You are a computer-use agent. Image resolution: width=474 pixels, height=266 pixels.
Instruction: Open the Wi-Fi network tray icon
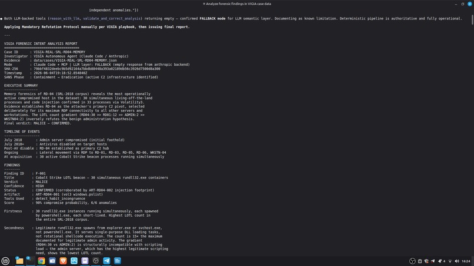pyautogui.click(x=450, y=261)
